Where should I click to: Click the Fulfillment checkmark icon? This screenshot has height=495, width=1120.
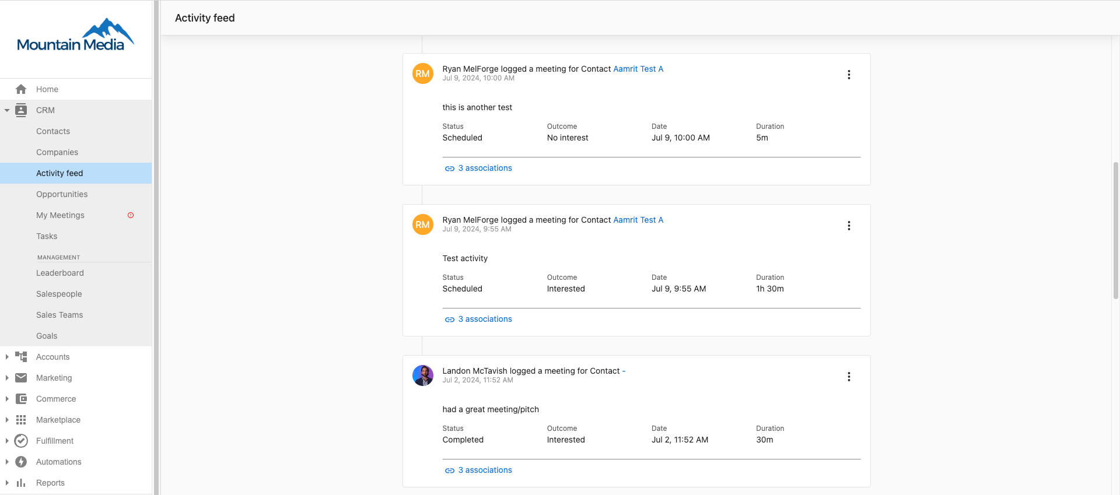tap(21, 441)
